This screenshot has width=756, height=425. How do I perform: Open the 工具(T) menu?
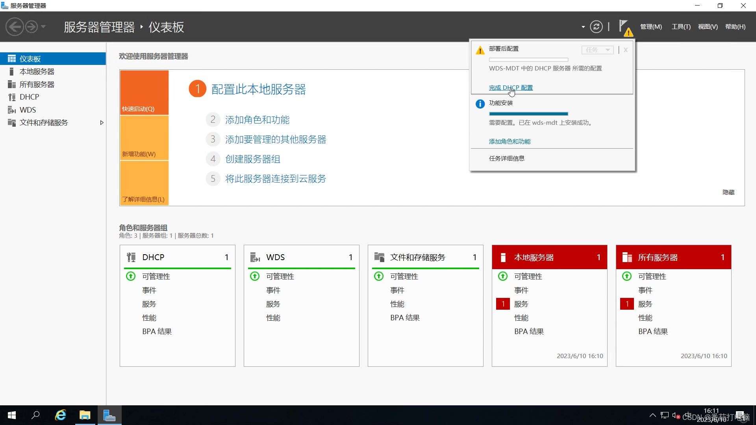click(x=681, y=27)
